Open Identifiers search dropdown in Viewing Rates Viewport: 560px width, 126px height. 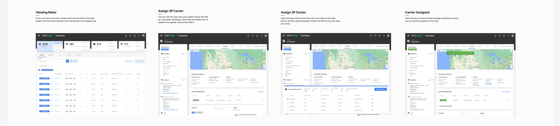[42, 61]
